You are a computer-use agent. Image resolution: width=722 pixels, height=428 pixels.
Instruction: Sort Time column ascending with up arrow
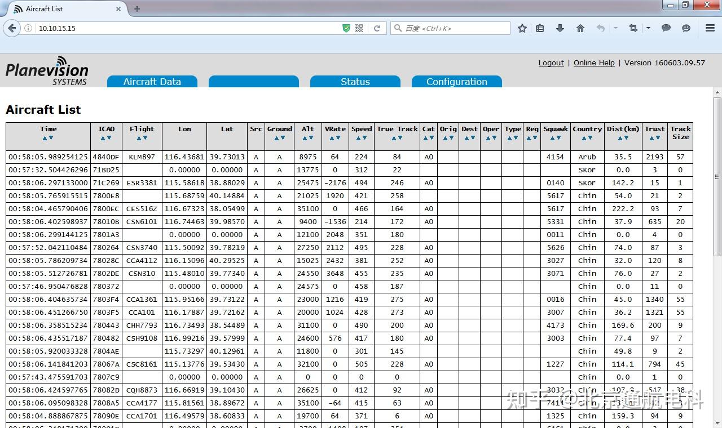[45, 138]
